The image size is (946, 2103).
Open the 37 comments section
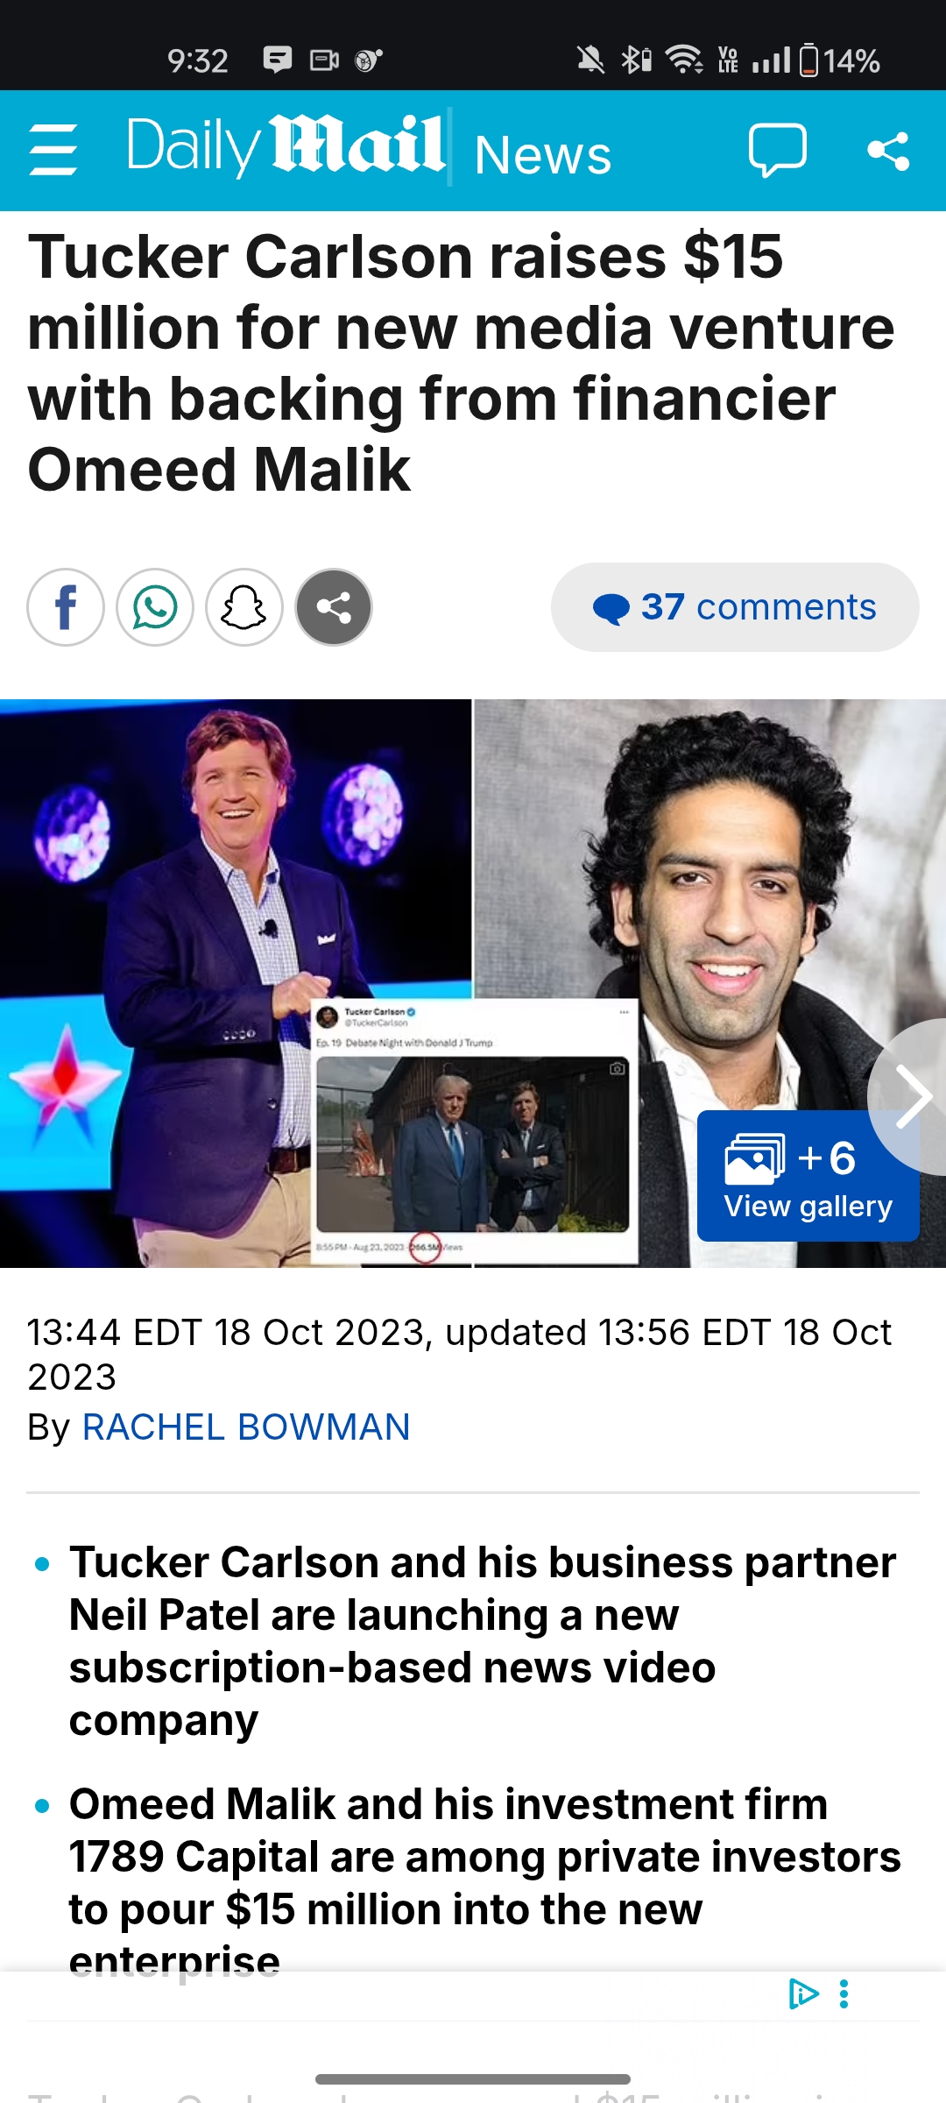click(735, 607)
